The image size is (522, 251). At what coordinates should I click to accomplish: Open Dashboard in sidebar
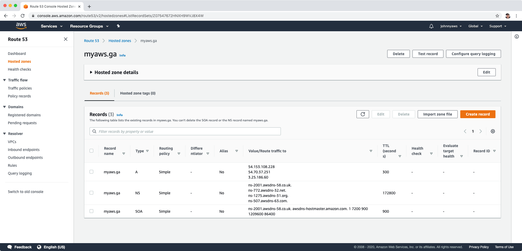tap(17, 54)
